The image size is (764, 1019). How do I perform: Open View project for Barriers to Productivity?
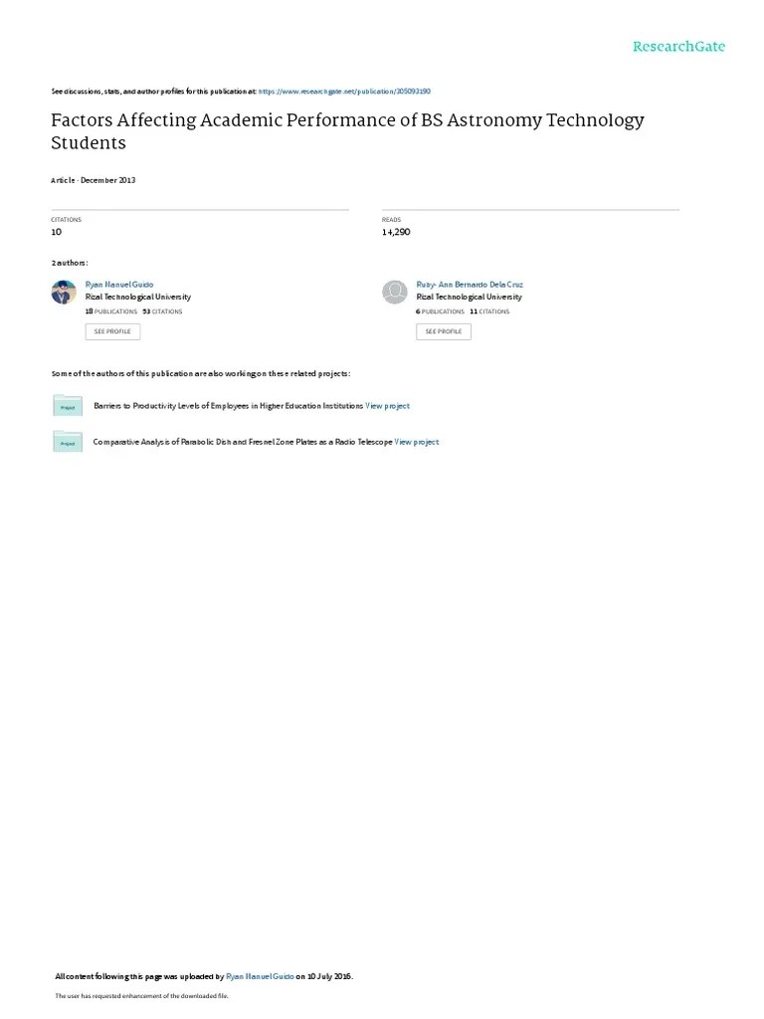coord(387,406)
